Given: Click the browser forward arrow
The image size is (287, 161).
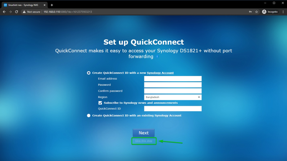Looking at the screenshot, I should pyautogui.click(x=10, y=12).
